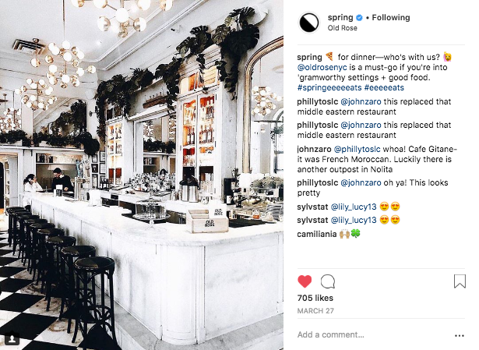
Task: Click the blue verified badge
Action: [x=359, y=18]
